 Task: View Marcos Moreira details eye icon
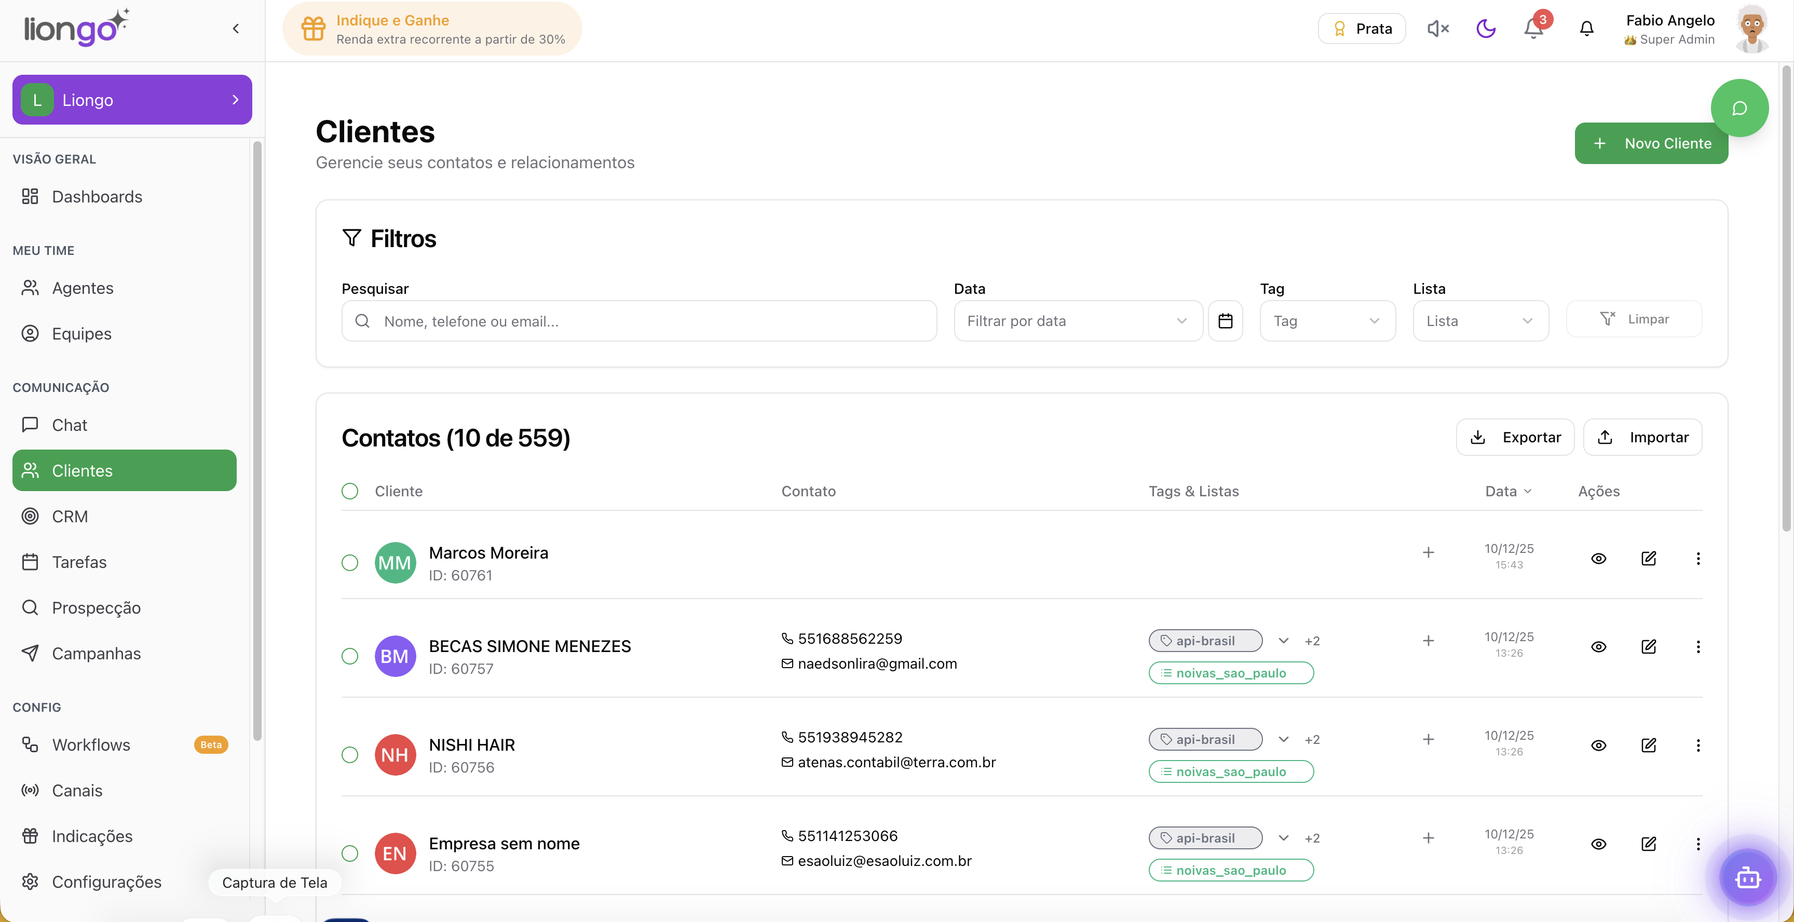pos(1598,559)
